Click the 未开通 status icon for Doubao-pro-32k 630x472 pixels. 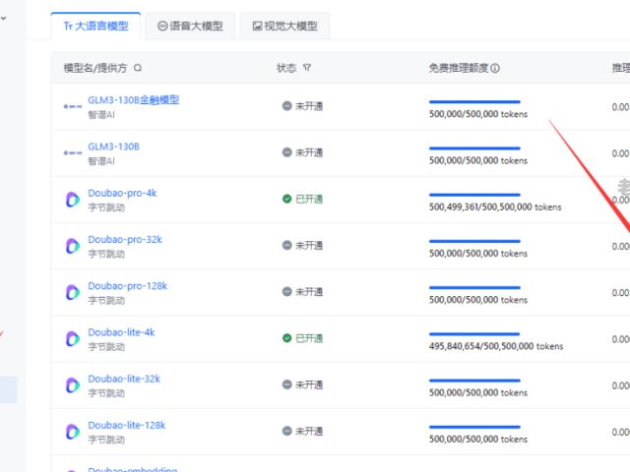tap(286, 245)
